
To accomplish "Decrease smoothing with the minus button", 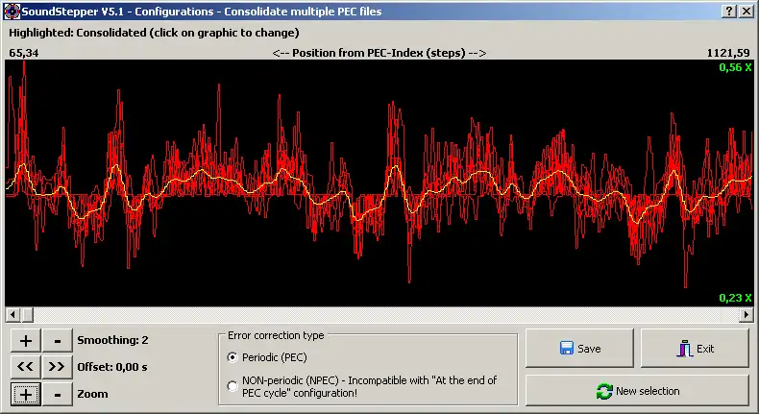I will (57, 340).
